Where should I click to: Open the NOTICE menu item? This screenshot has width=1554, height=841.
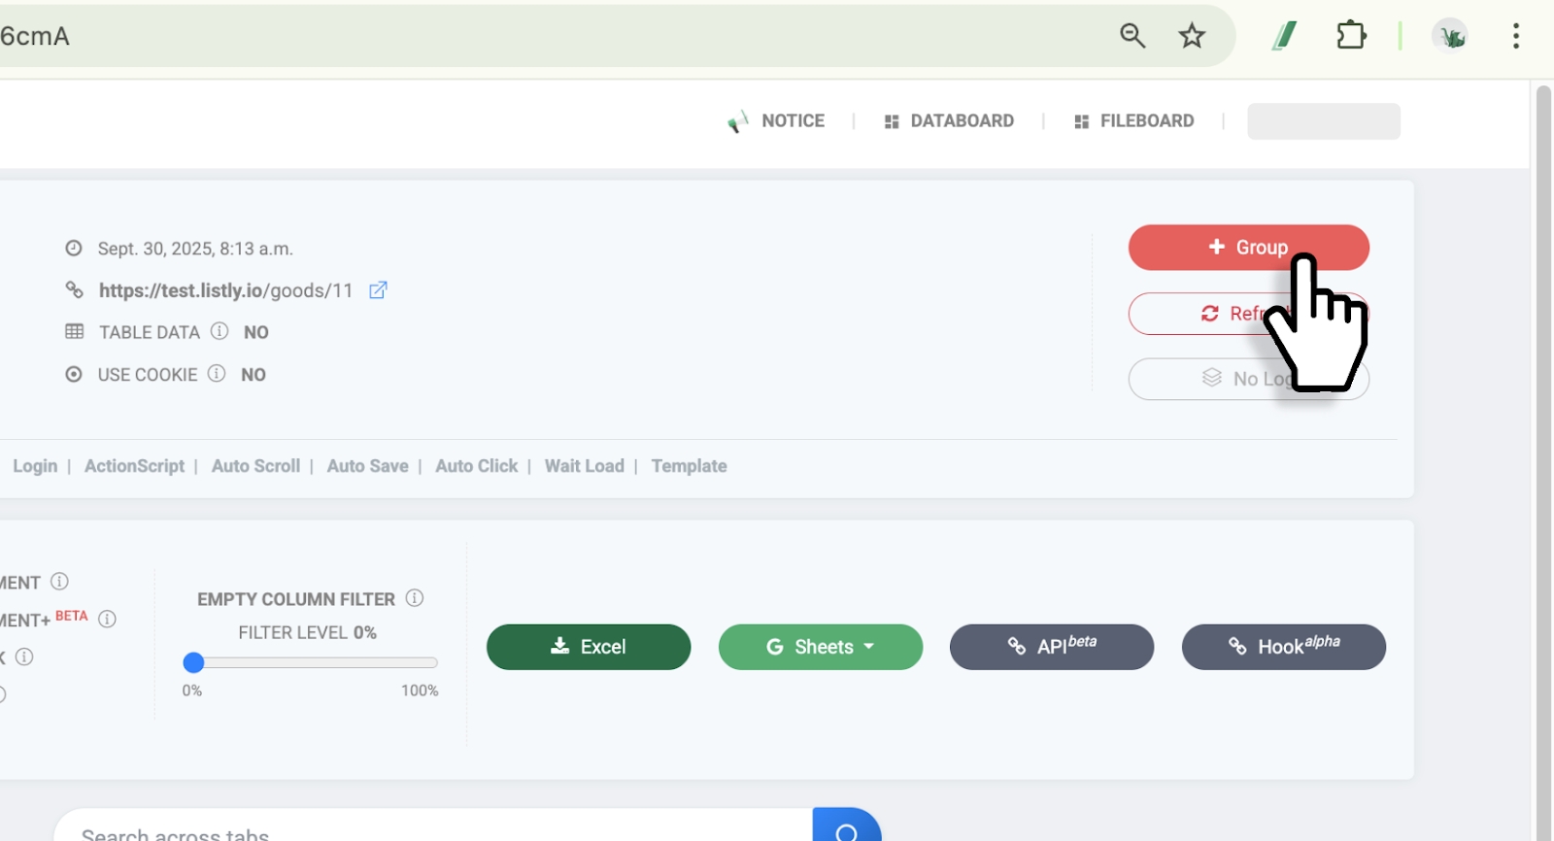(777, 121)
